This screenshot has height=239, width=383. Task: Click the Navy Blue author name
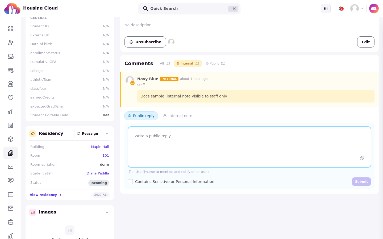(148, 79)
